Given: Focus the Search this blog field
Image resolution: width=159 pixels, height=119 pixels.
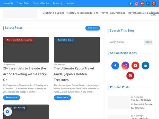Looking at the screenshot, I should [x=126, y=42].
